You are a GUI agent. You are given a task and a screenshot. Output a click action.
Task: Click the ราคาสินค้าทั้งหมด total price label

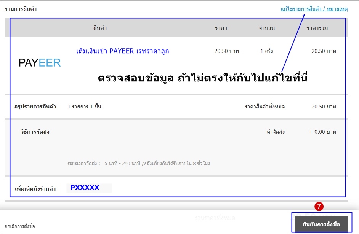(265, 107)
